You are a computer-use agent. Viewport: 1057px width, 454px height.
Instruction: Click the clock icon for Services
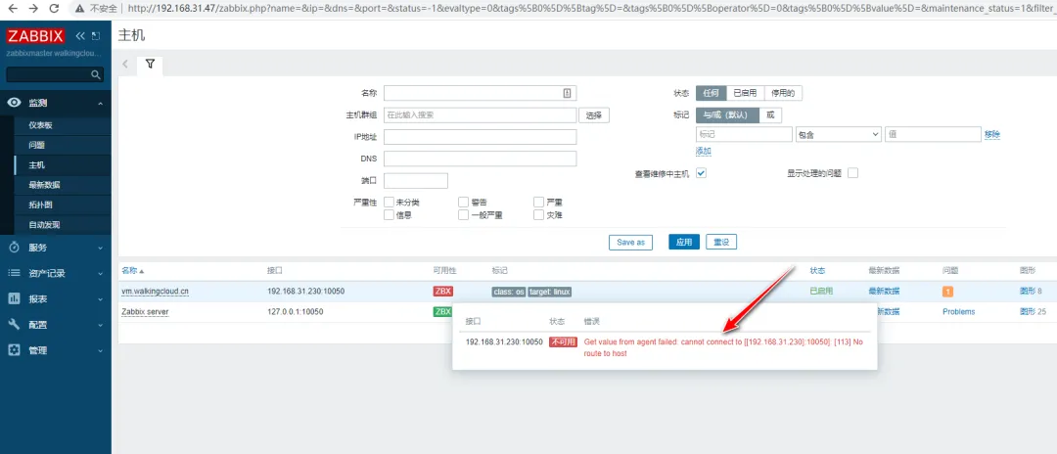(14, 248)
